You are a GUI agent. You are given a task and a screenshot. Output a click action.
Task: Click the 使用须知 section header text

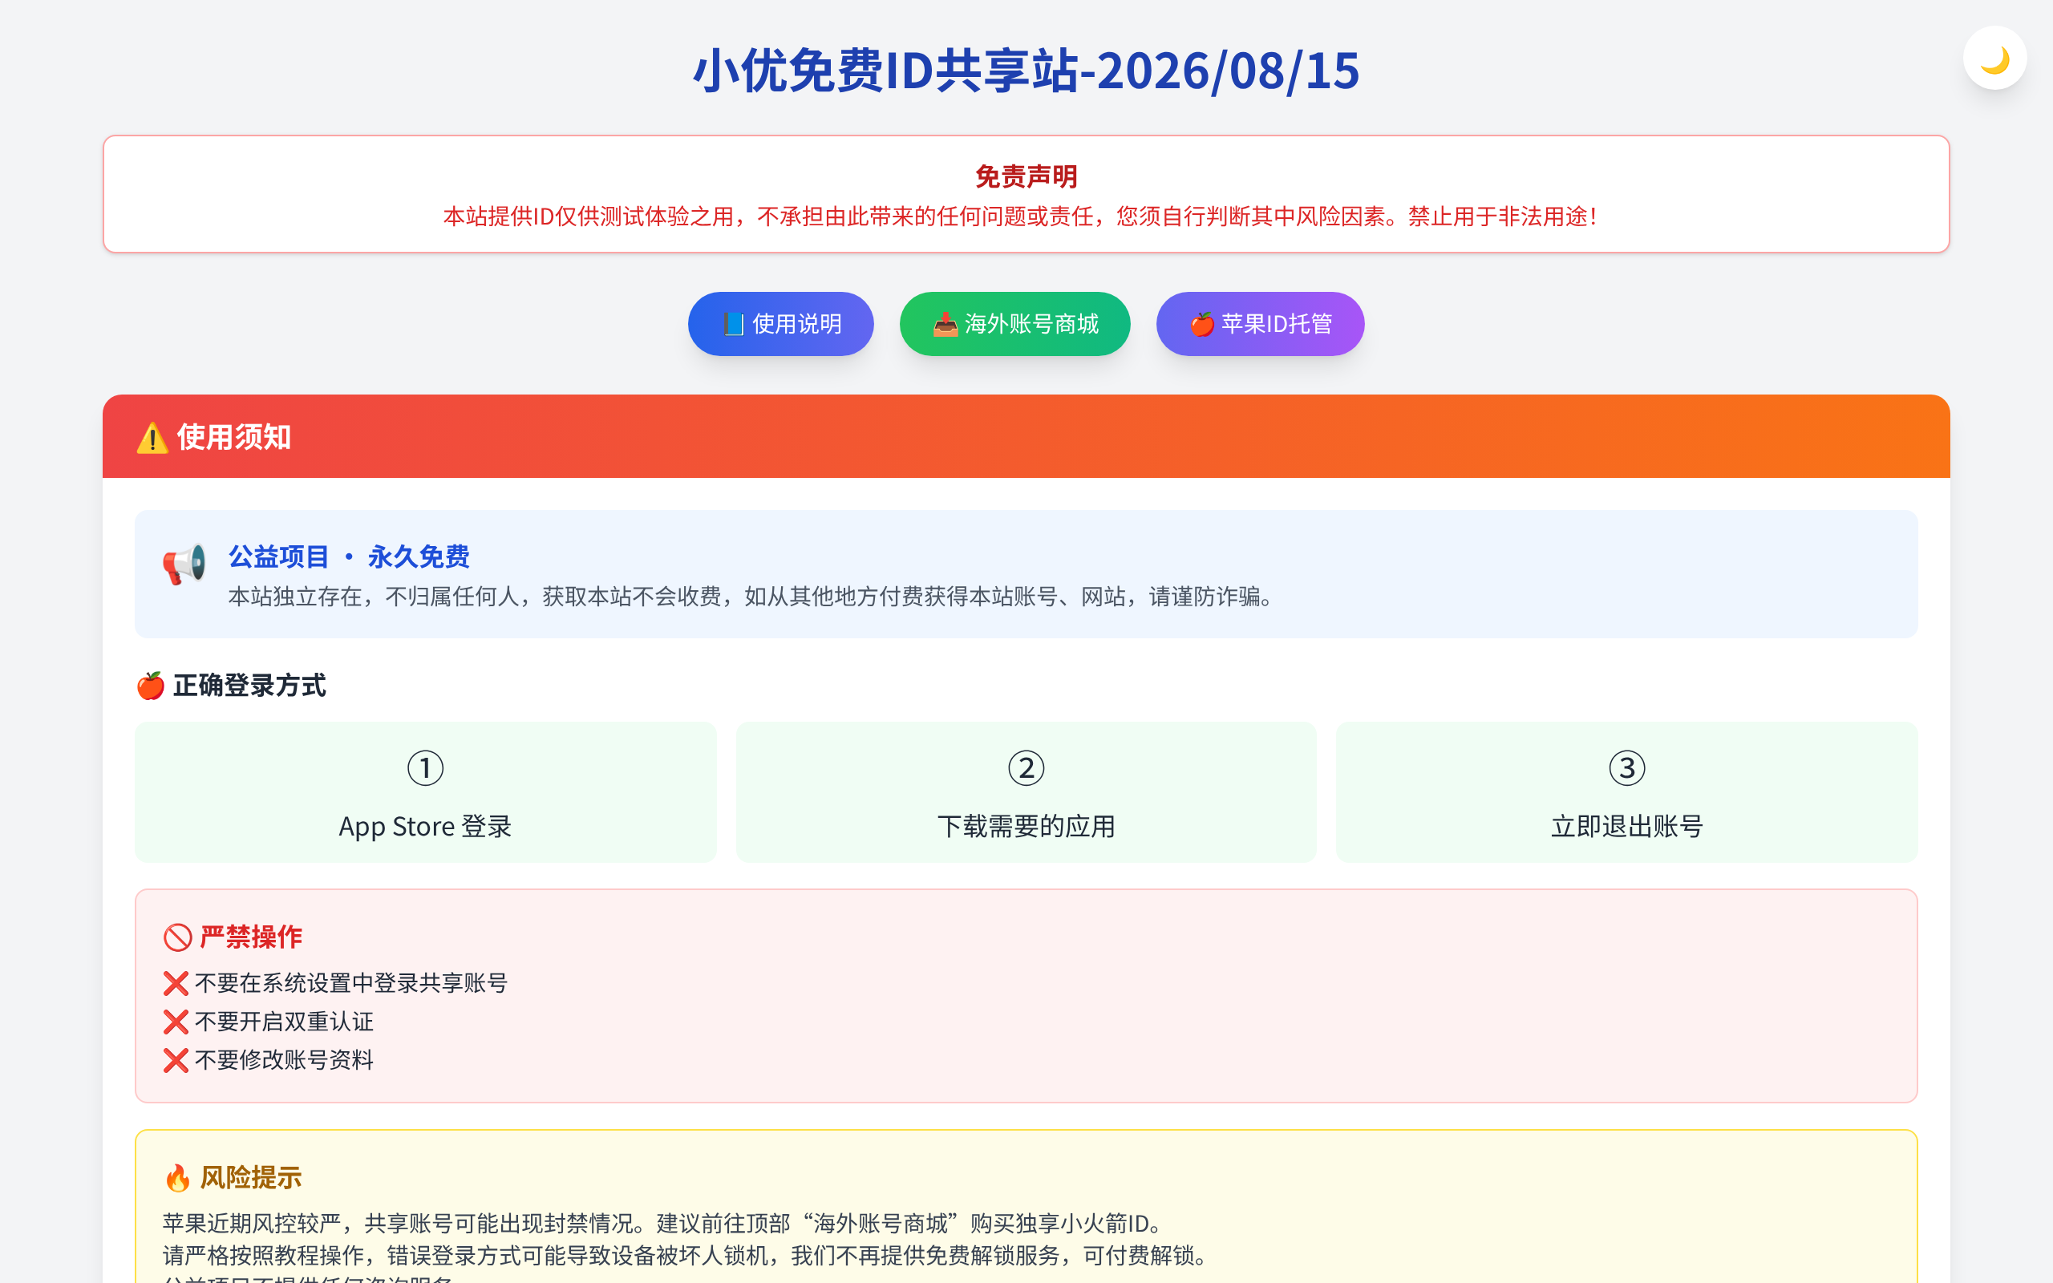234,437
